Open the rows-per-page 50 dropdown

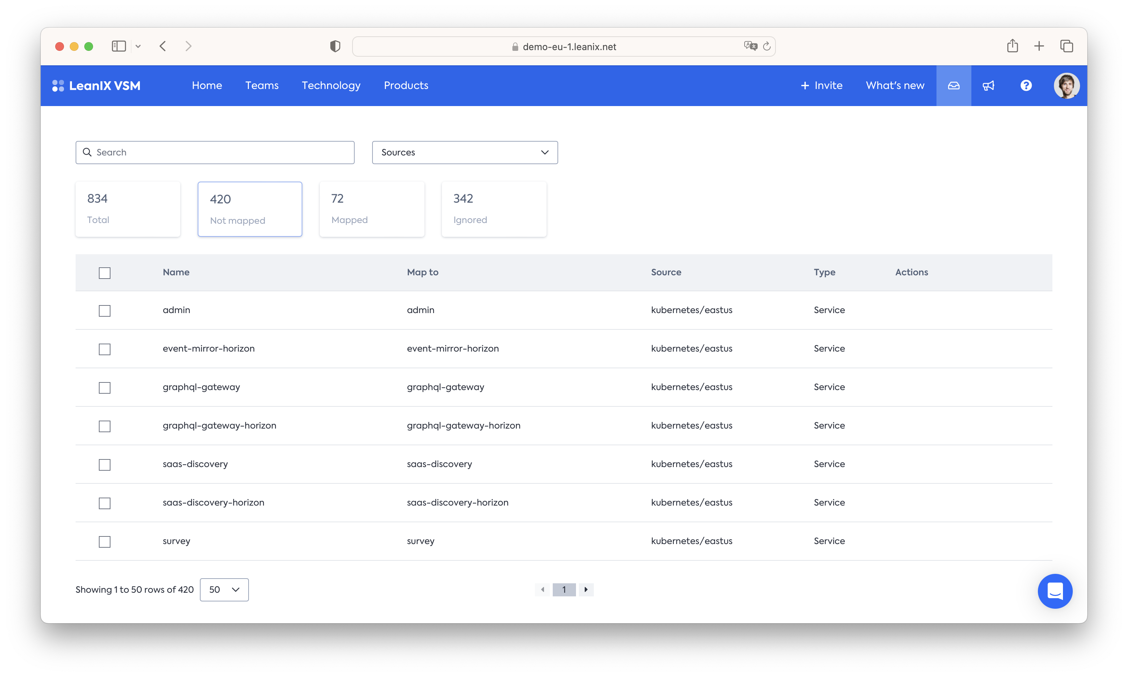[224, 589]
